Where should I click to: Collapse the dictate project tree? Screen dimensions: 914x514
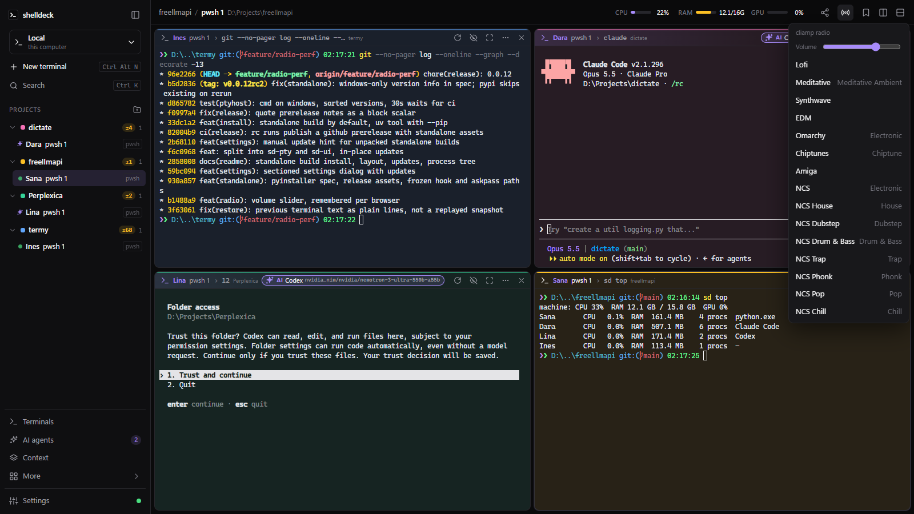click(x=13, y=127)
